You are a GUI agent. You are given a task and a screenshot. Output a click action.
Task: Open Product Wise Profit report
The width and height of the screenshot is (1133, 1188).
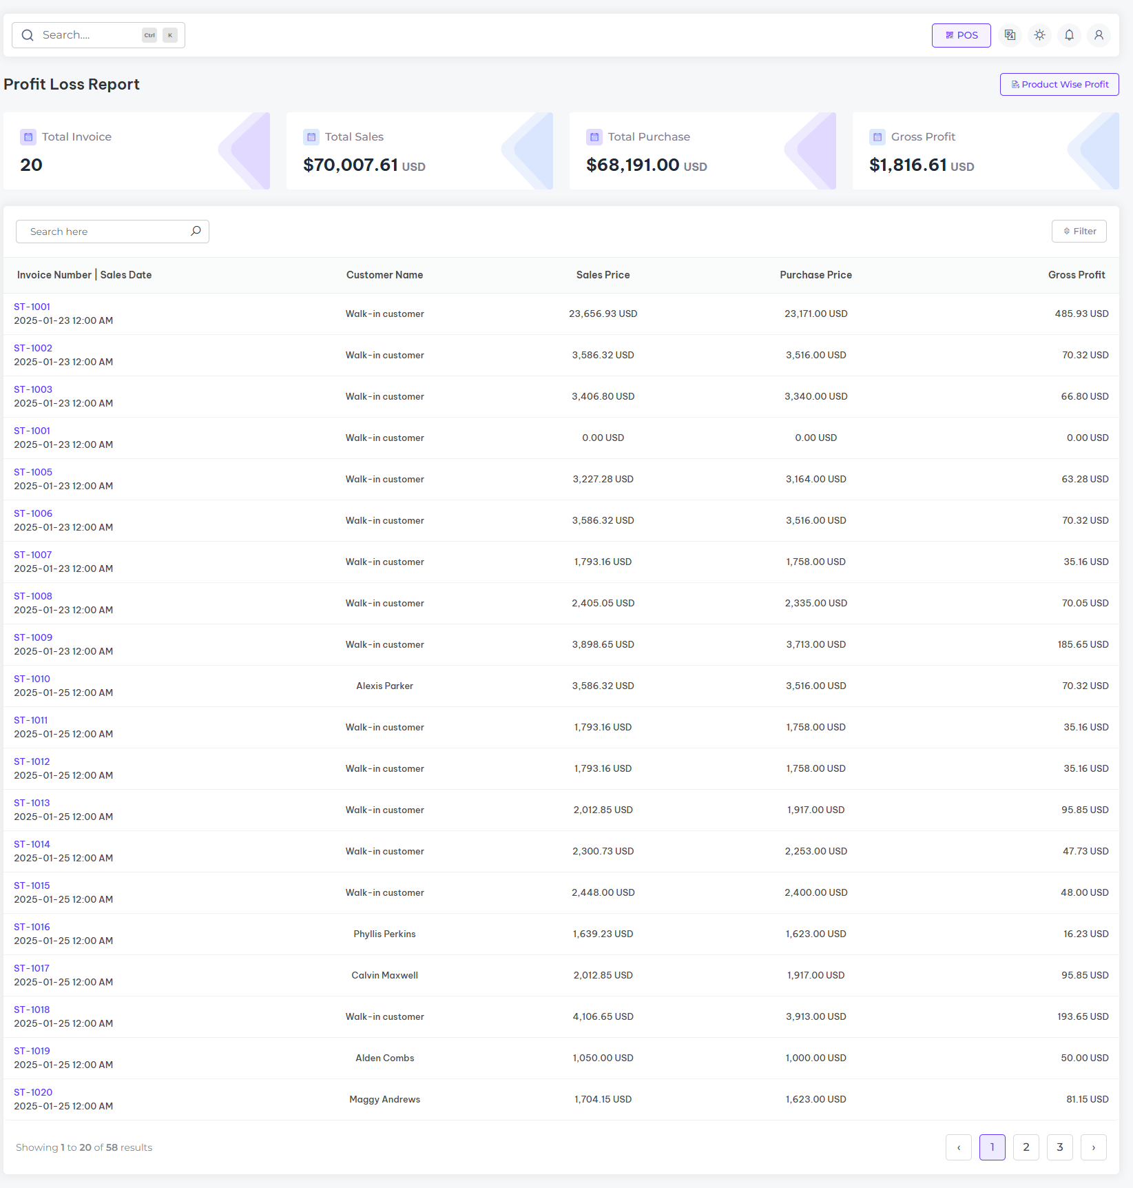(x=1059, y=84)
